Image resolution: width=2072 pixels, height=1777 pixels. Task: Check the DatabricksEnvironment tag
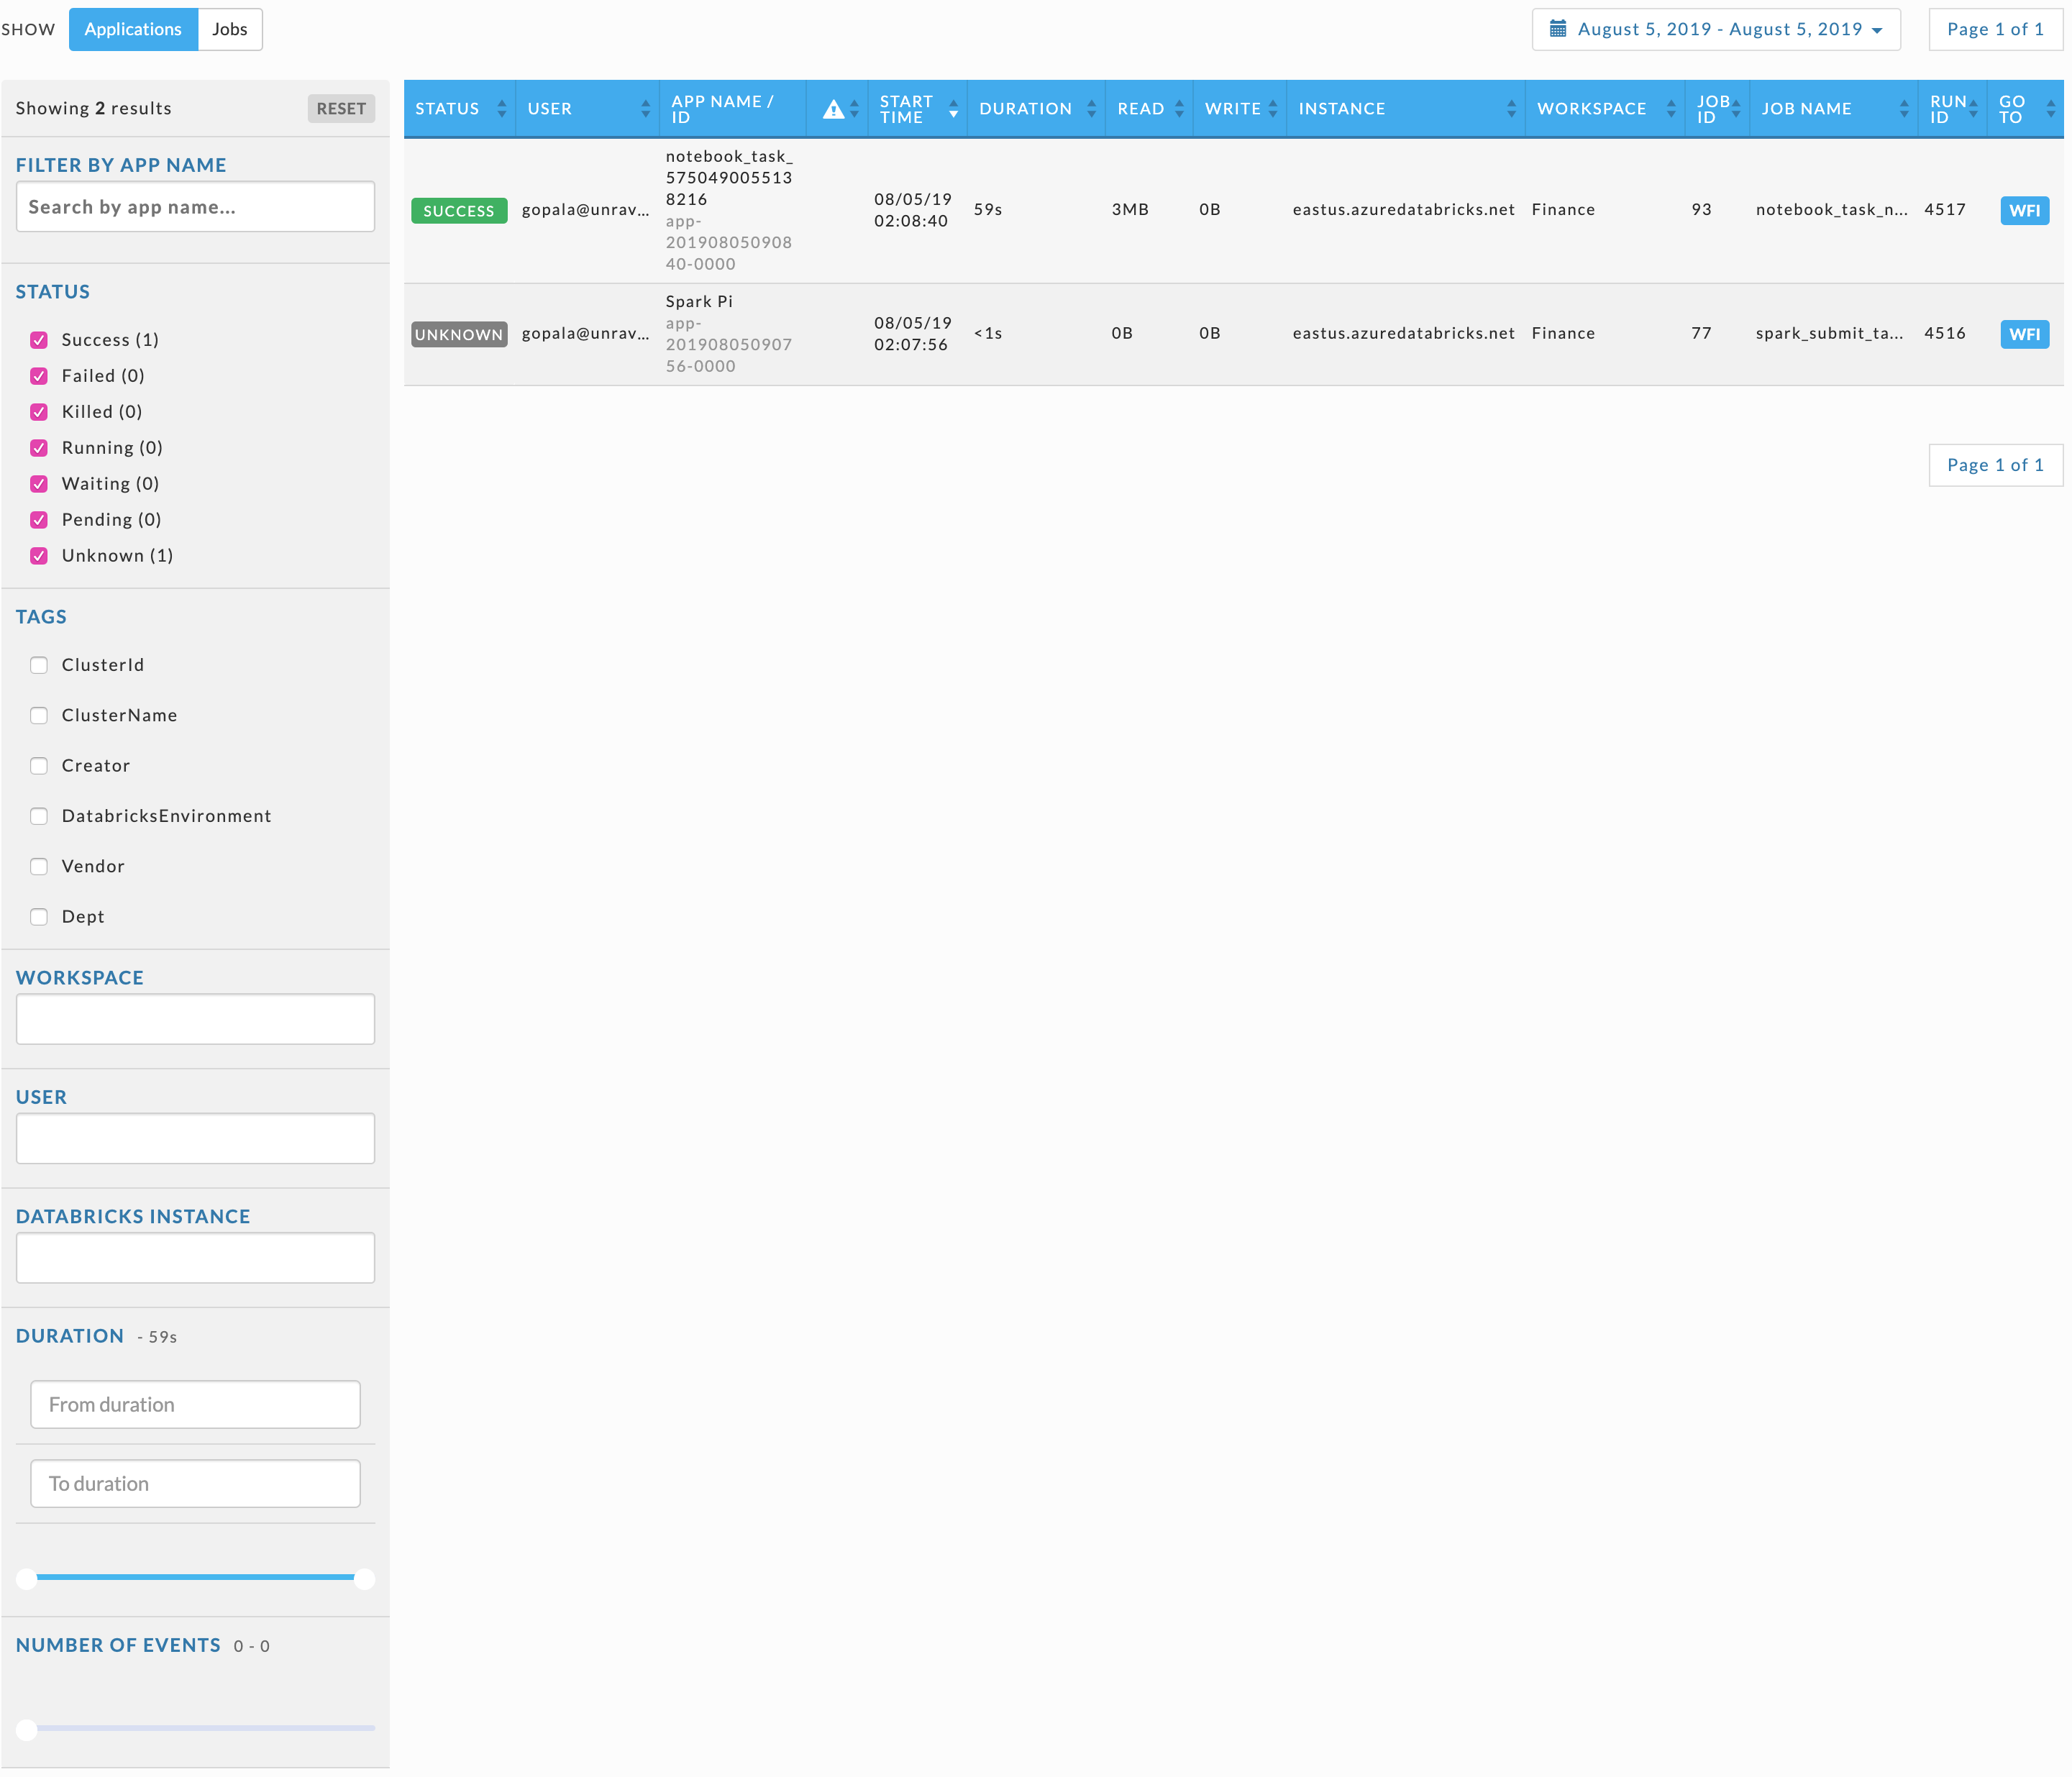pyautogui.click(x=39, y=816)
